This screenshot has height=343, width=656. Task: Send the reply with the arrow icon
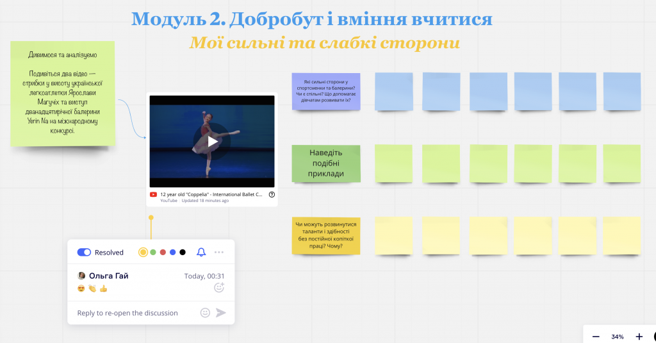(221, 313)
